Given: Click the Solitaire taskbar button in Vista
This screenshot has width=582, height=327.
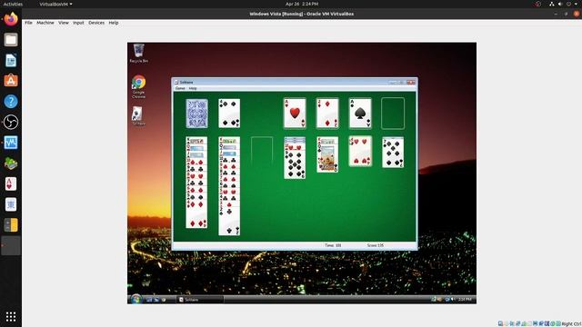Looking at the screenshot, I should coord(200,300).
